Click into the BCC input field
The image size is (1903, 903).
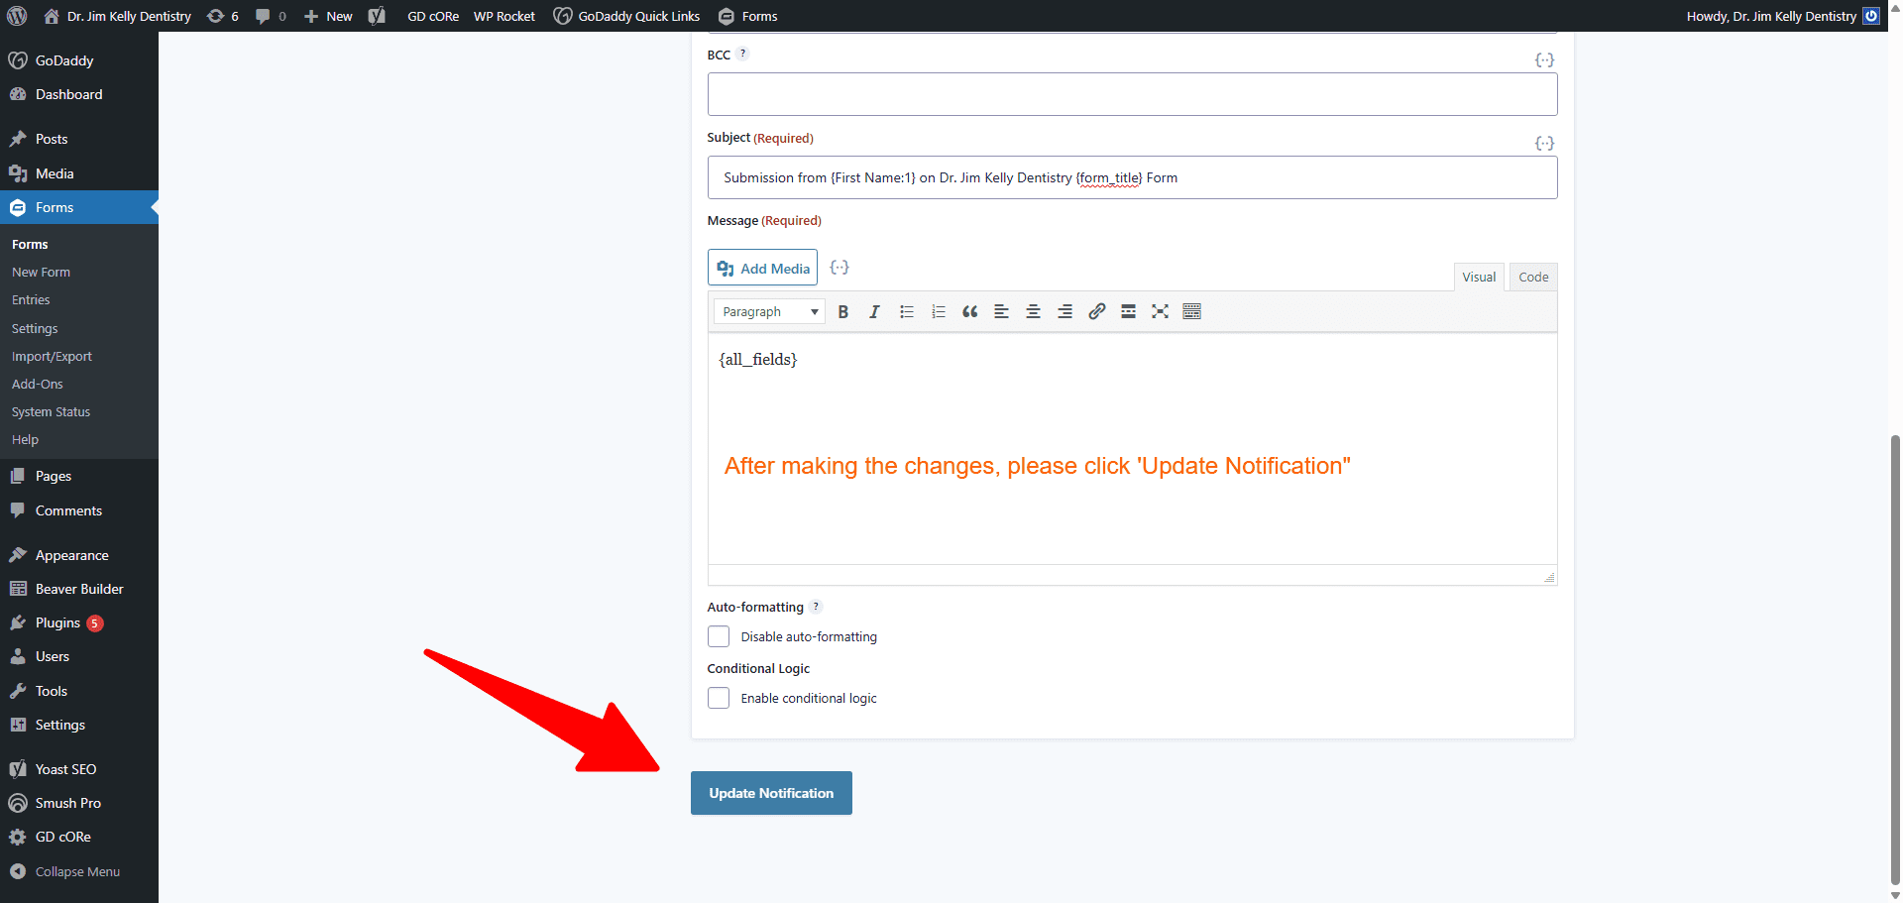click(x=1131, y=94)
